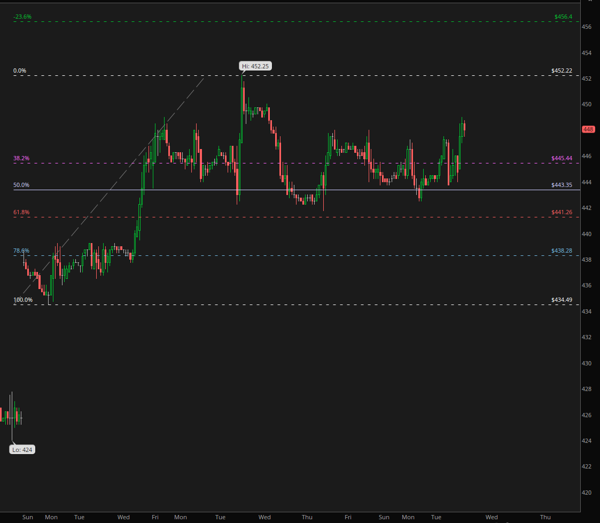
Task: Select the 50.0% retracement level label
Action: 21,185
